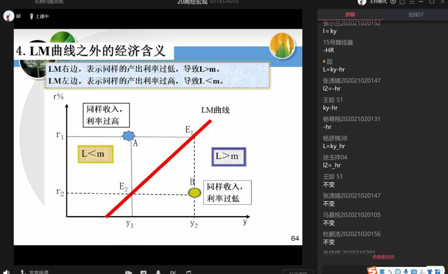
Task: Click the Sogou S input method logo
Action: coord(372,271)
